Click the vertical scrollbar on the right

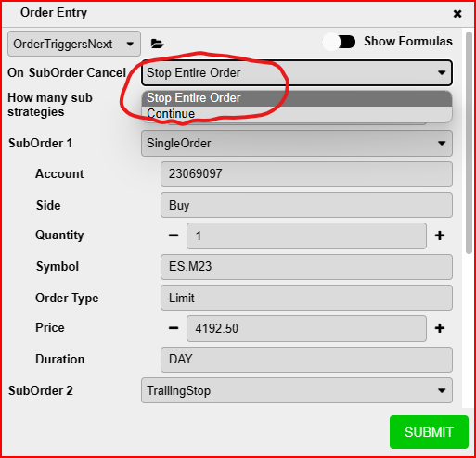click(x=470, y=142)
